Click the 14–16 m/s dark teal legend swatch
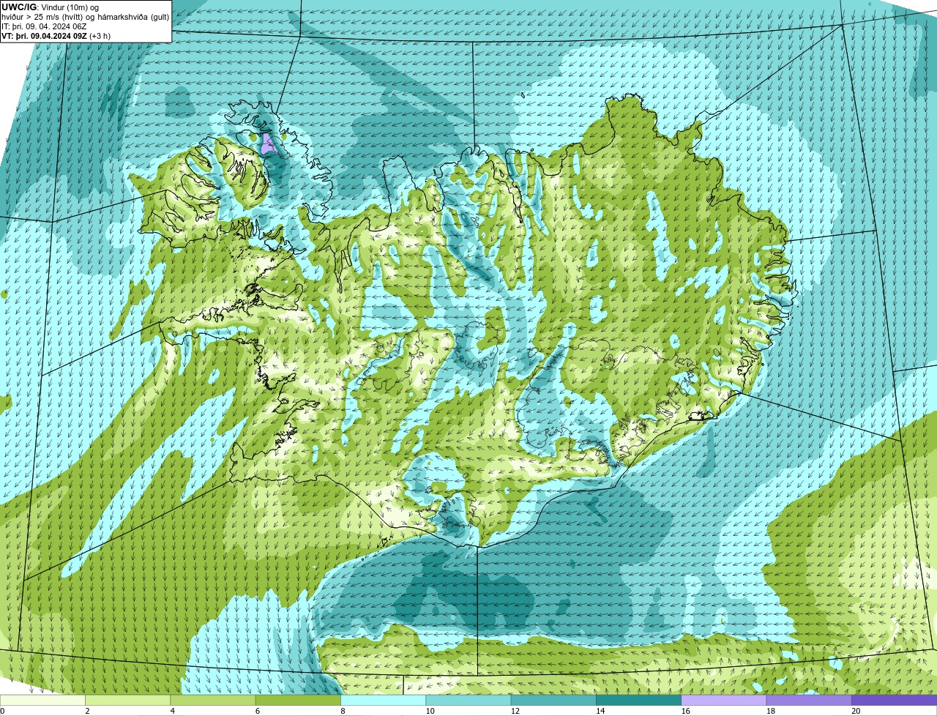 point(638,700)
